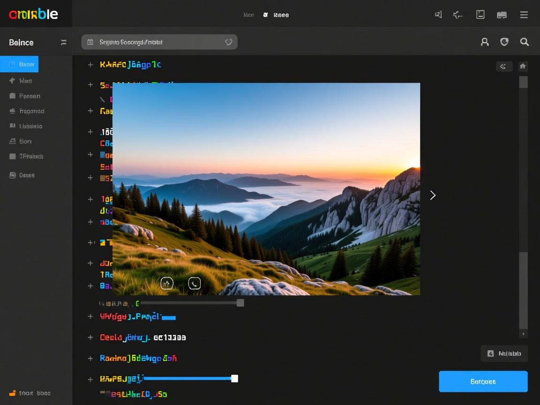The image size is (540, 405).
Task: Expand the bottom-most row's plus sign
Action: [x=90, y=379]
